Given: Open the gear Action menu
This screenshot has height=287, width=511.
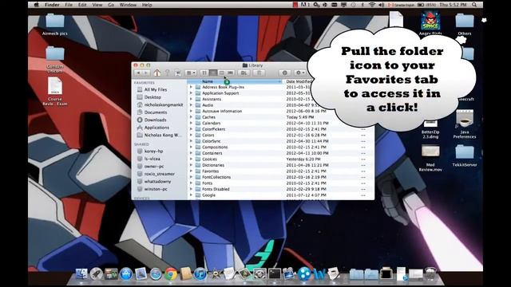Looking at the screenshot, I should 300,73.
